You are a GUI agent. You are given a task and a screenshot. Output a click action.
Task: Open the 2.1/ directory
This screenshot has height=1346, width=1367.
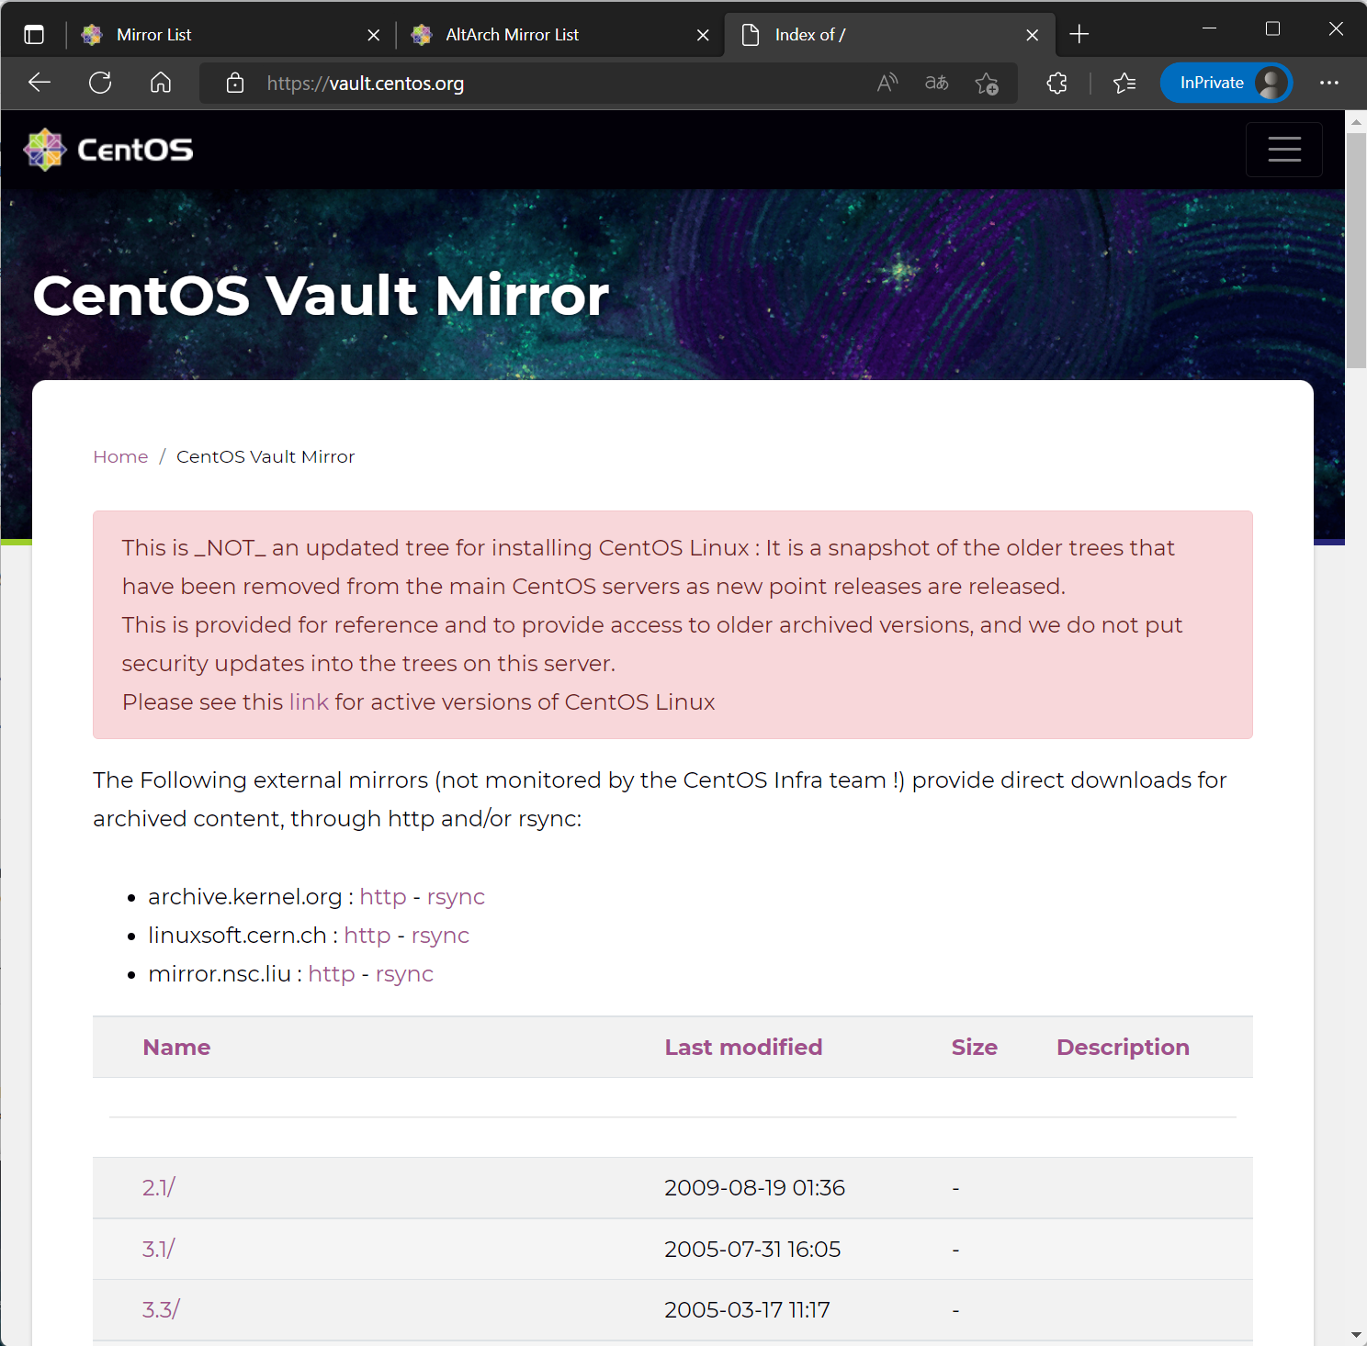click(159, 1188)
